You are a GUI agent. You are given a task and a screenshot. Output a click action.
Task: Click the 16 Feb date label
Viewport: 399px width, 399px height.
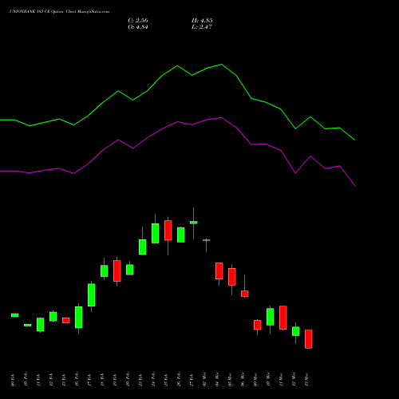[77, 380]
